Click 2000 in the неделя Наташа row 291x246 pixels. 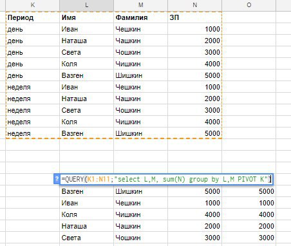pos(195,99)
